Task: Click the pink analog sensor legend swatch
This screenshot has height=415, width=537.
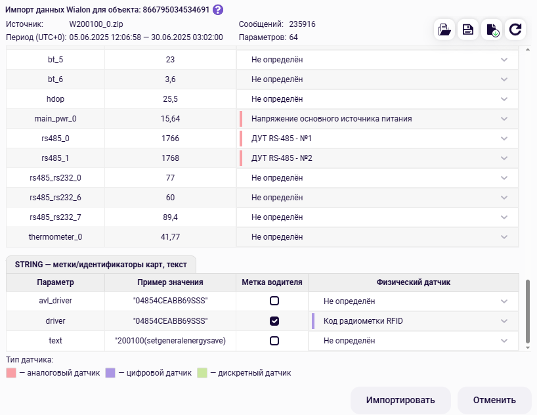Action: point(11,373)
